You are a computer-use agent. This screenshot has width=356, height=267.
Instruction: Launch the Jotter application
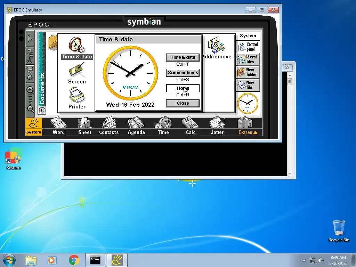coord(217,126)
